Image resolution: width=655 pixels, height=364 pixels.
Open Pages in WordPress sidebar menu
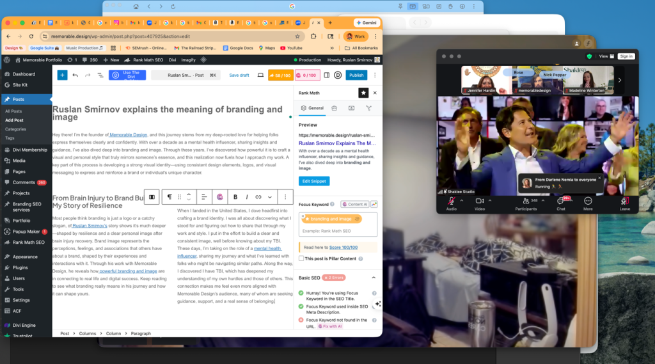(x=19, y=171)
